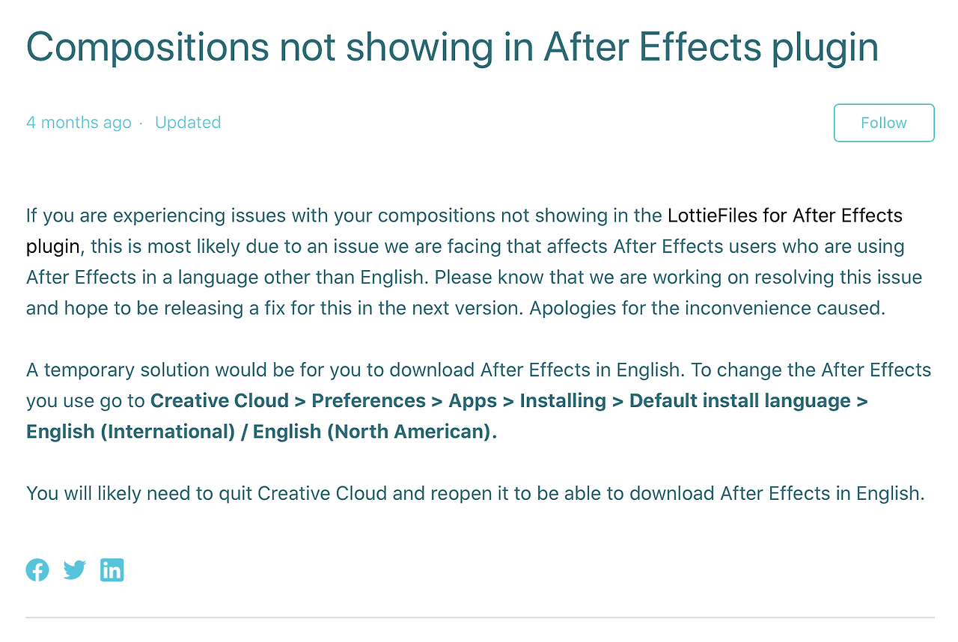Click the '4 months ago' timestamp
958x642 pixels.
[x=79, y=123]
